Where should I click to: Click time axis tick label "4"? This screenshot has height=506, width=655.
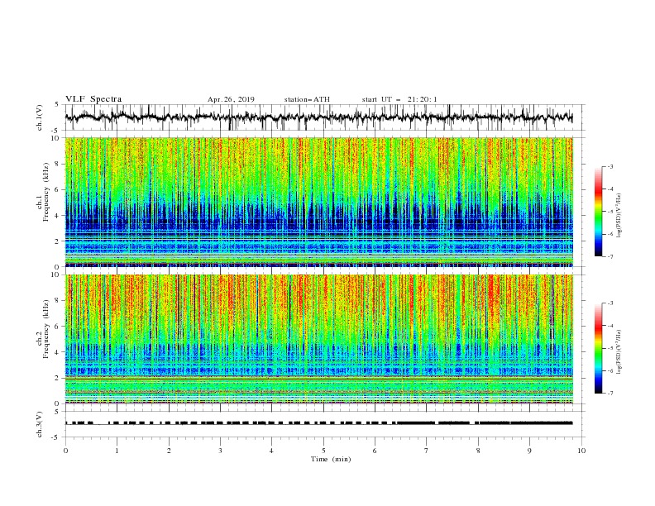271,451
